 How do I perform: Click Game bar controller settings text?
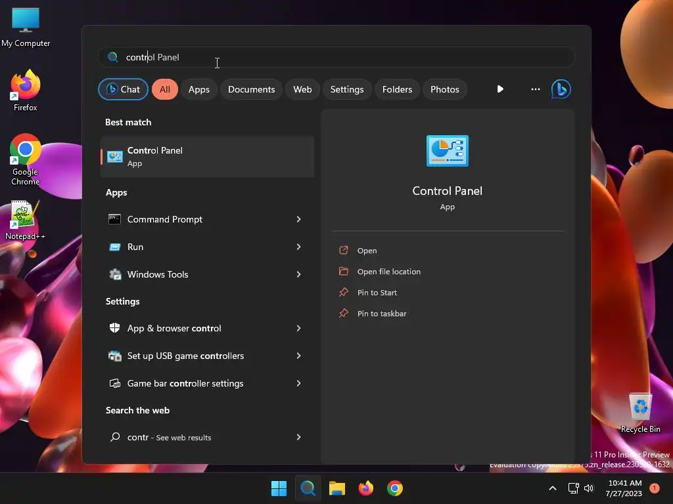coord(185,383)
